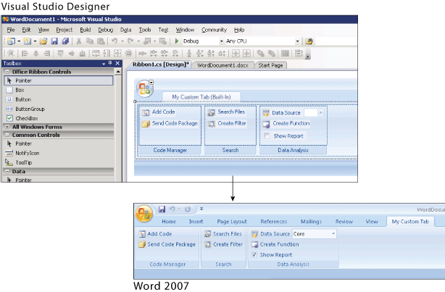Open the Data Source dropdown showing Core
The width and height of the screenshot is (445, 292).
[333, 234]
